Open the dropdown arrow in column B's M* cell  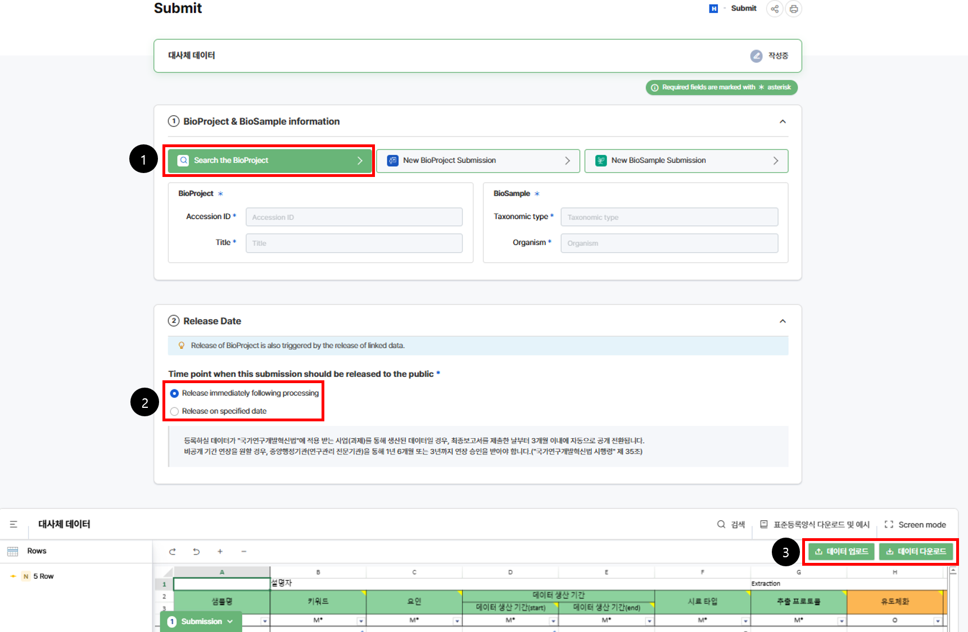[x=361, y=621]
